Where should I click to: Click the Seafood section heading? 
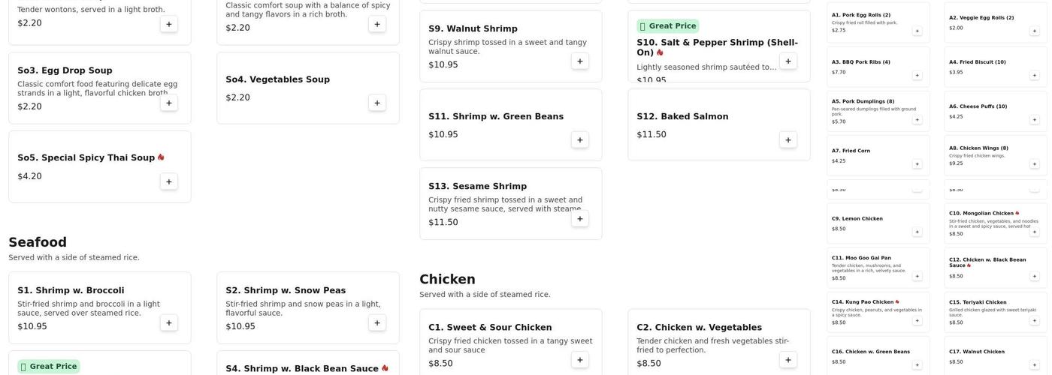click(x=38, y=242)
